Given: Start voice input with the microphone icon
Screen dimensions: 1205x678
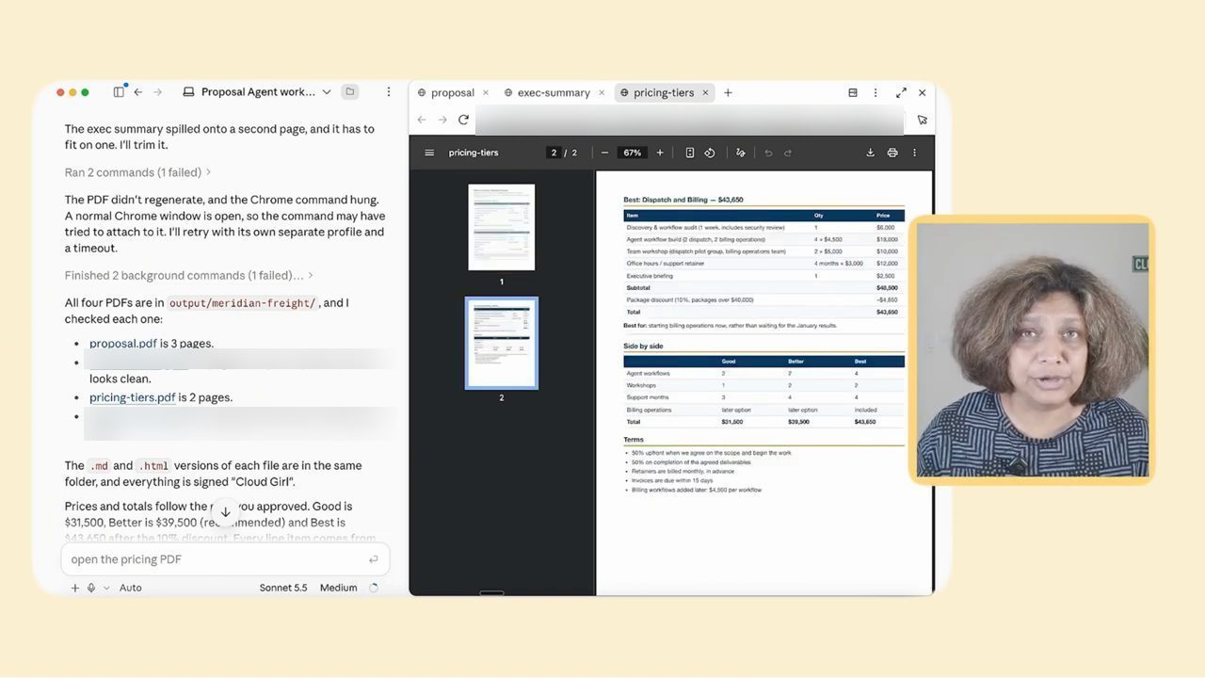Looking at the screenshot, I should tap(91, 588).
